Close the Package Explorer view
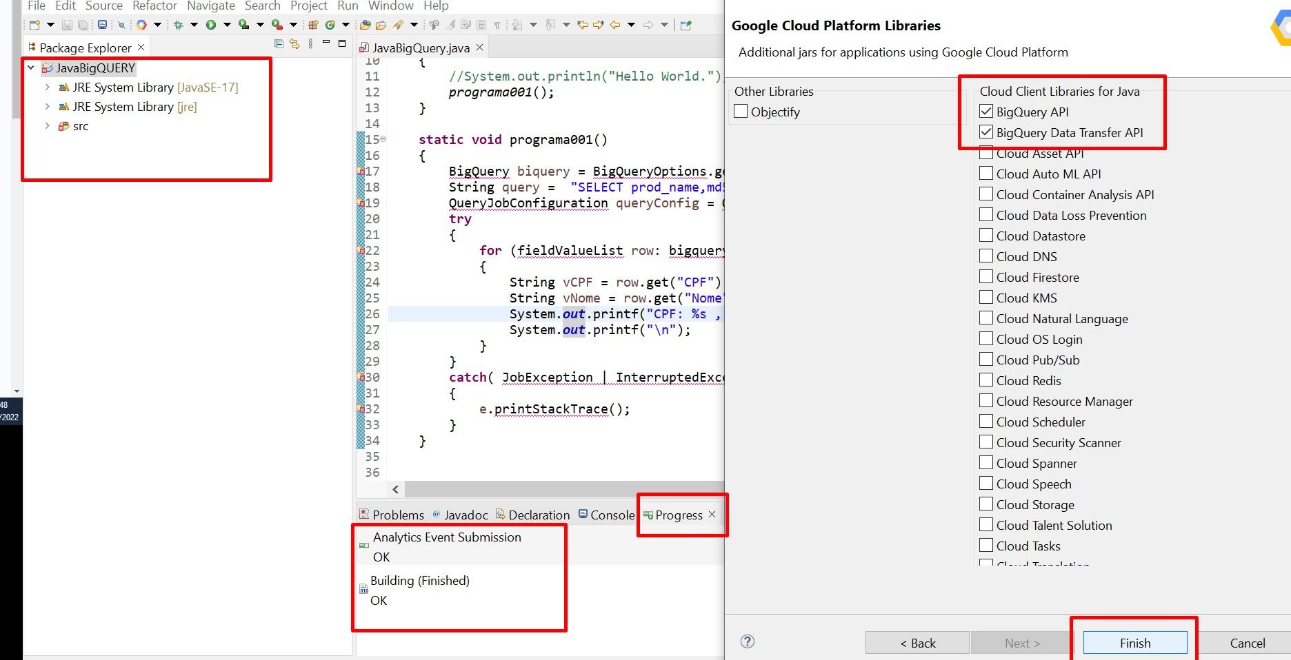This screenshot has width=1291, height=660. 141,48
